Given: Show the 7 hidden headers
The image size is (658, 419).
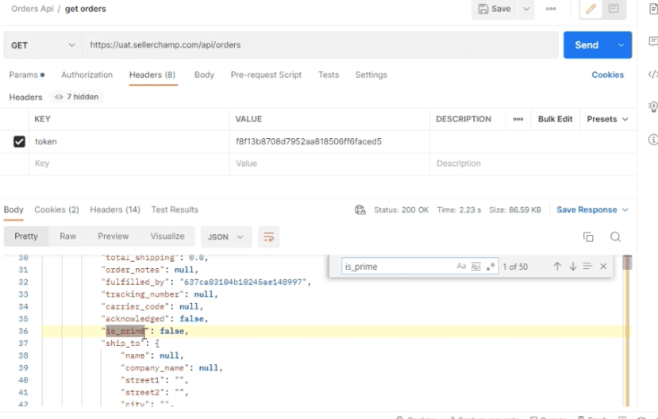Looking at the screenshot, I should (77, 97).
